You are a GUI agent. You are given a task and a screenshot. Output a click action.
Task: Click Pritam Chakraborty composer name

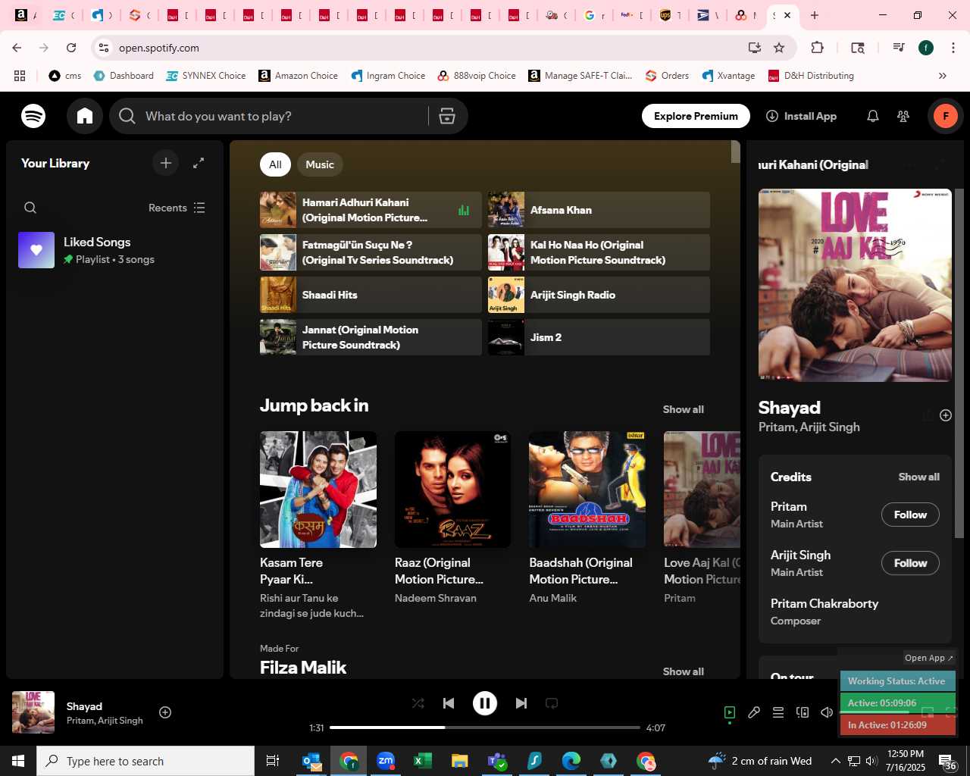pyautogui.click(x=824, y=603)
